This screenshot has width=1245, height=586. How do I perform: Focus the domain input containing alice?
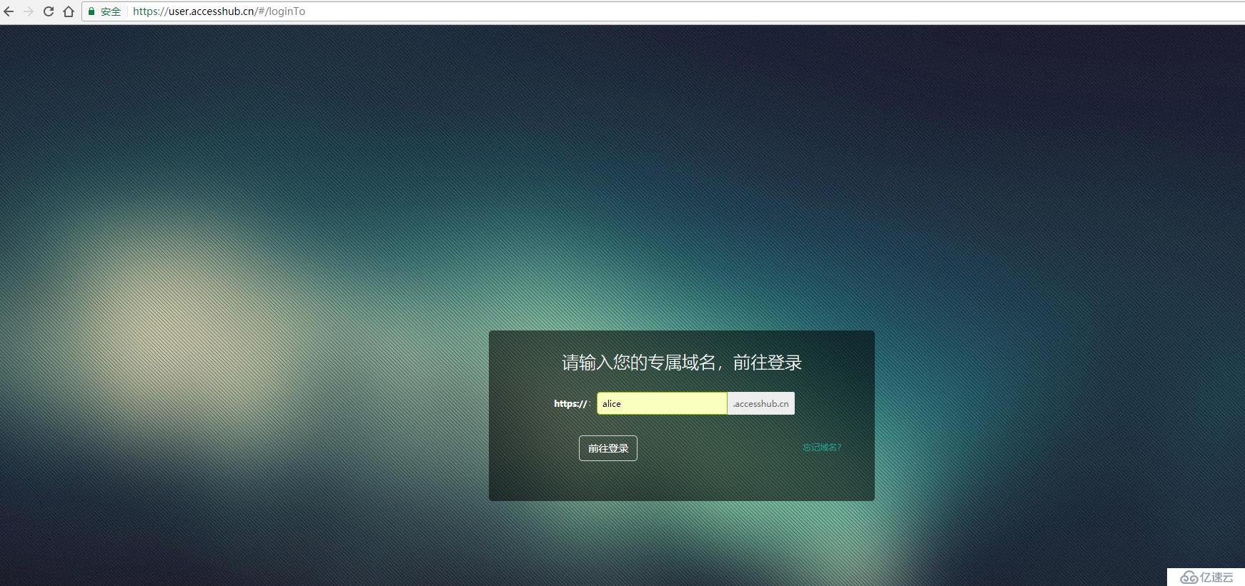click(662, 403)
